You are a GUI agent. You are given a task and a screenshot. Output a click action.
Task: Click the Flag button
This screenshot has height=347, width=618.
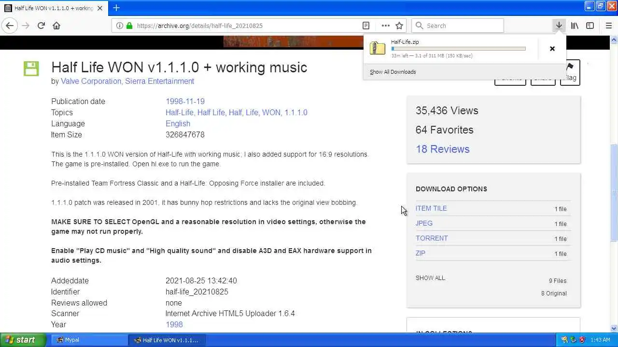(570, 73)
